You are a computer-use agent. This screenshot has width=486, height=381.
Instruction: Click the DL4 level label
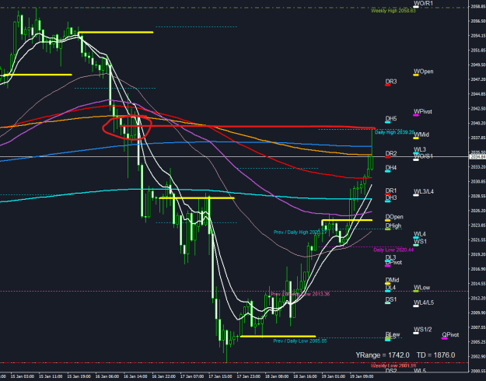[x=390, y=288]
